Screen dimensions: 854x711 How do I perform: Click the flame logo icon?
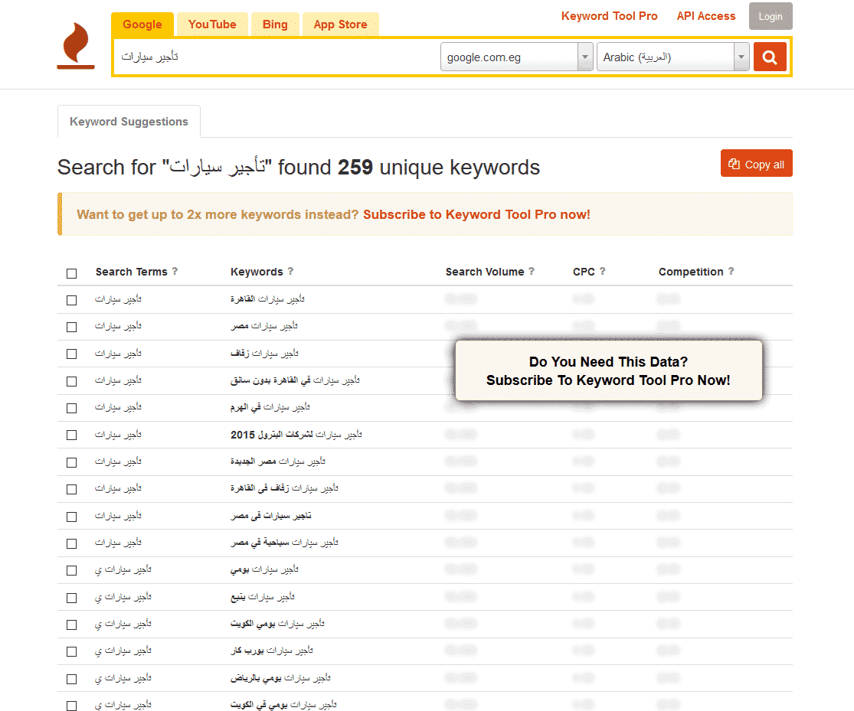76,46
